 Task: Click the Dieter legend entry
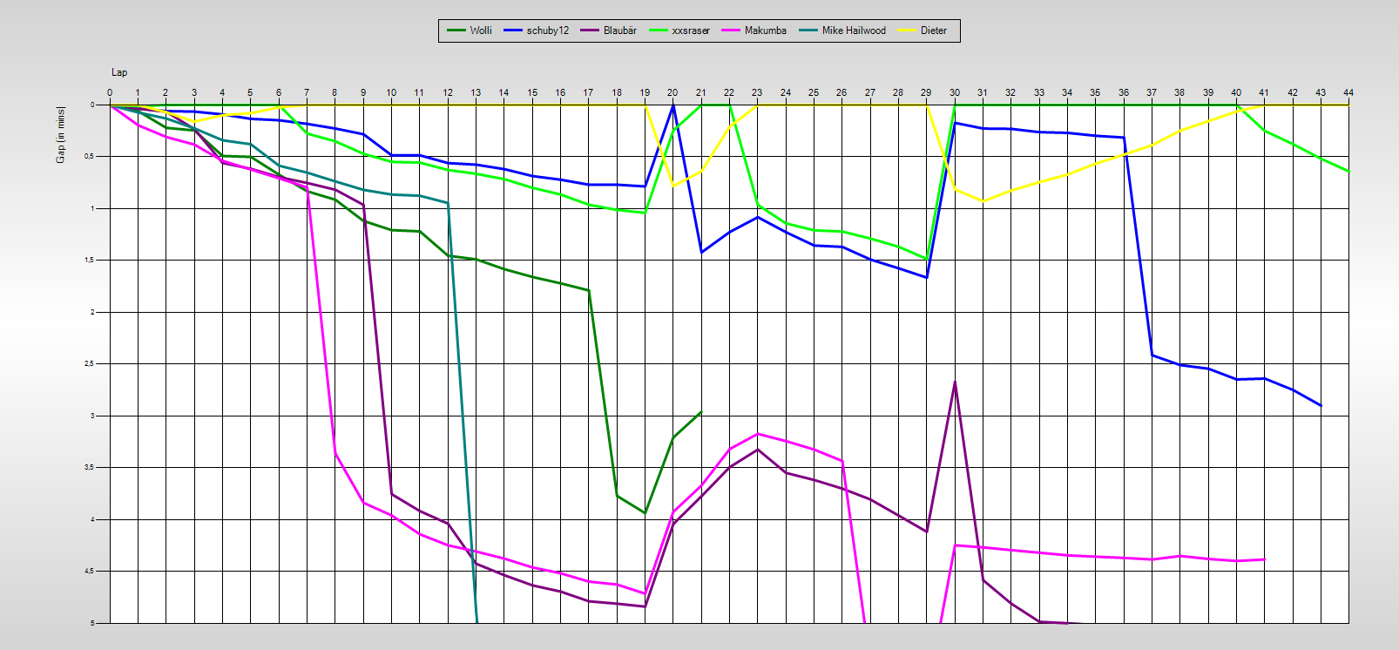point(922,30)
